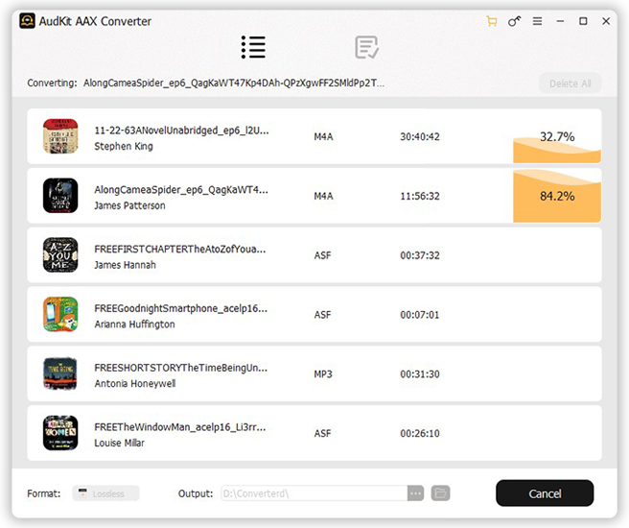Click the three-dots browse output button
The height and width of the screenshot is (528, 629).
[415, 493]
